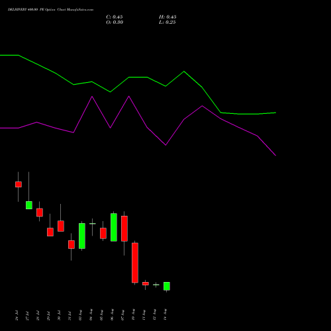Select the tall green candlestick above 06 Aug
Viewport: 331px width, 331px height.
[x=114, y=227]
